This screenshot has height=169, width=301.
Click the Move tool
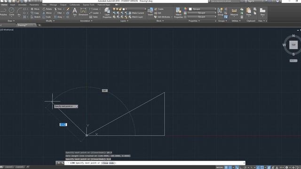[35, 9]
